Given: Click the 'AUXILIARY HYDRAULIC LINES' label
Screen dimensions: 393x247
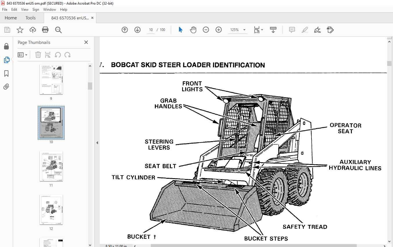Looking at the screenshot, I should (355, 165).
